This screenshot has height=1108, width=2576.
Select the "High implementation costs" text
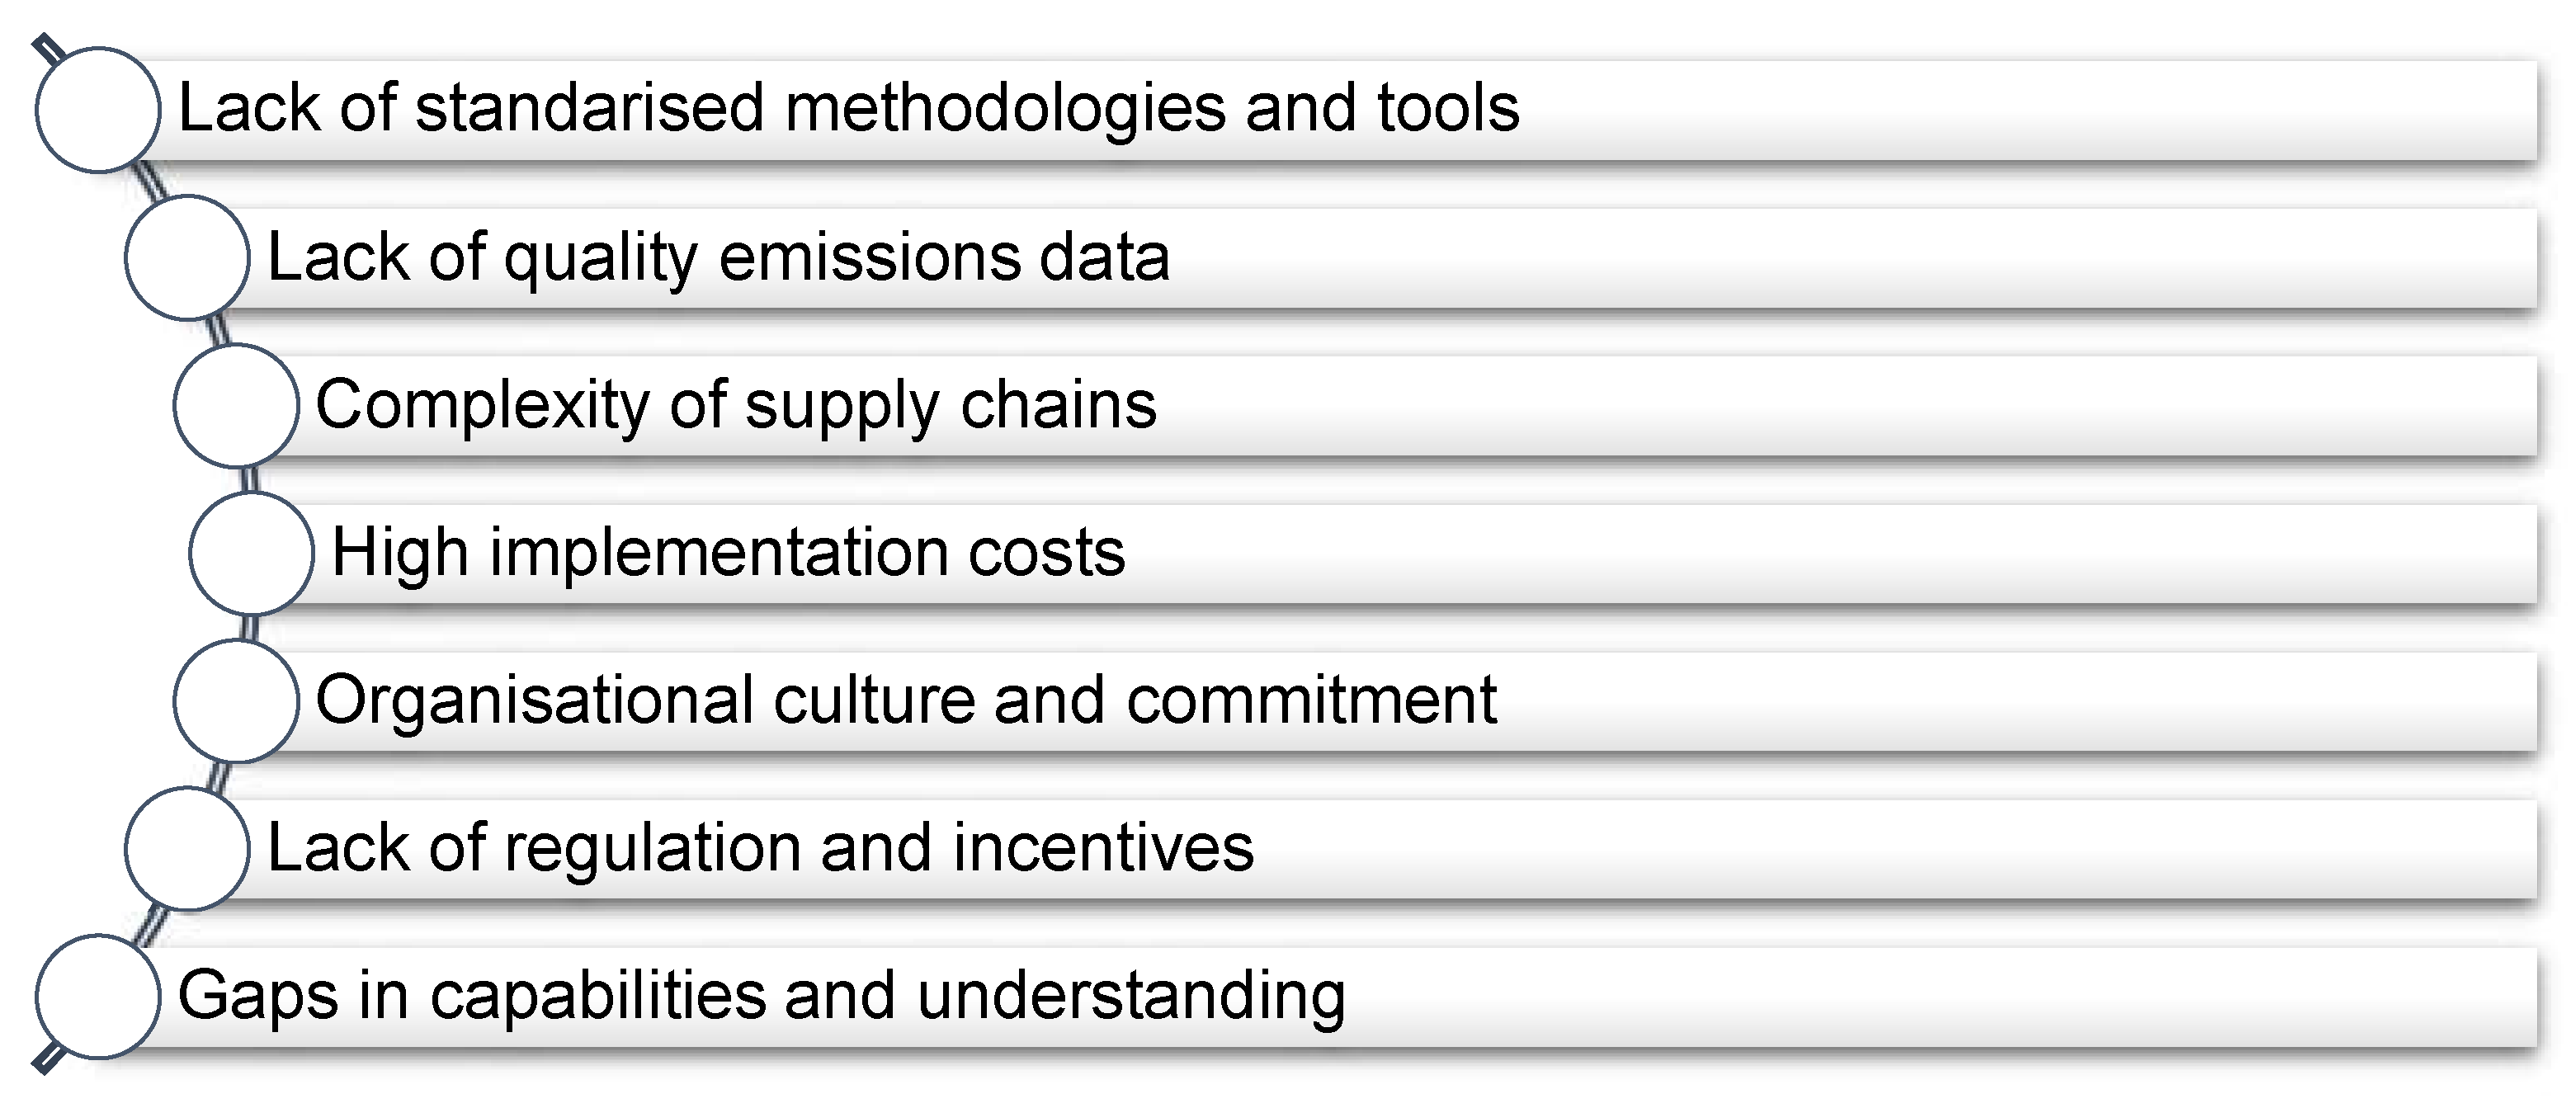(728, 552)
